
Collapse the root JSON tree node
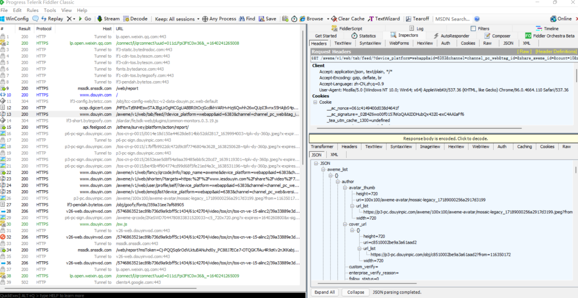tap(316, 163)
